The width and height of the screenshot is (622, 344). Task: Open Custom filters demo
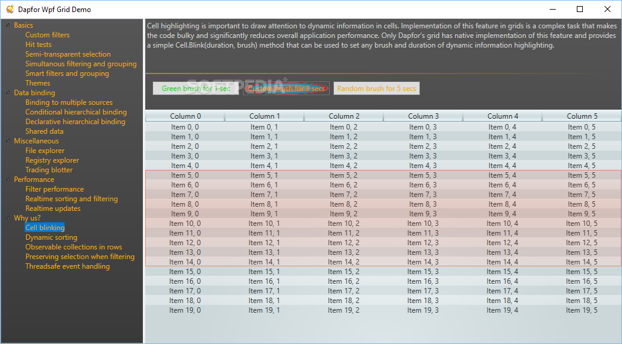pyautogui.click(x=47, y=35)
